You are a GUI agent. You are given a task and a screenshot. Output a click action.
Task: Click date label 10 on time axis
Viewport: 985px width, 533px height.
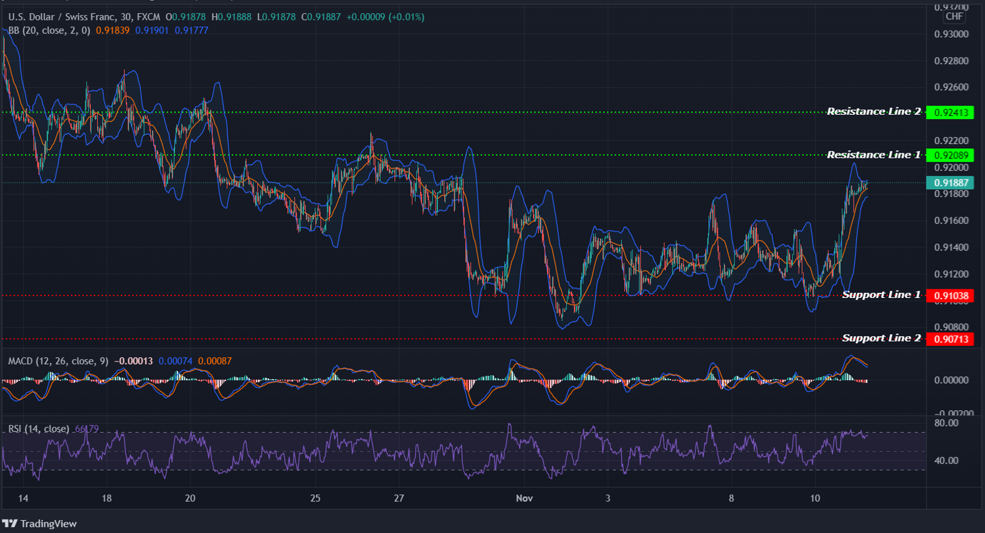point(815,498)
